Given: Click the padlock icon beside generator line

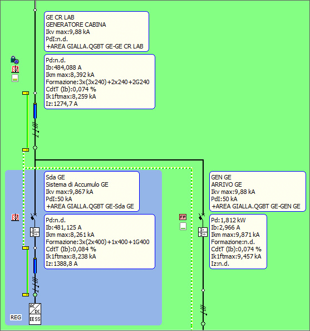Looking at the screenshot, I should [x=15, y=60].
